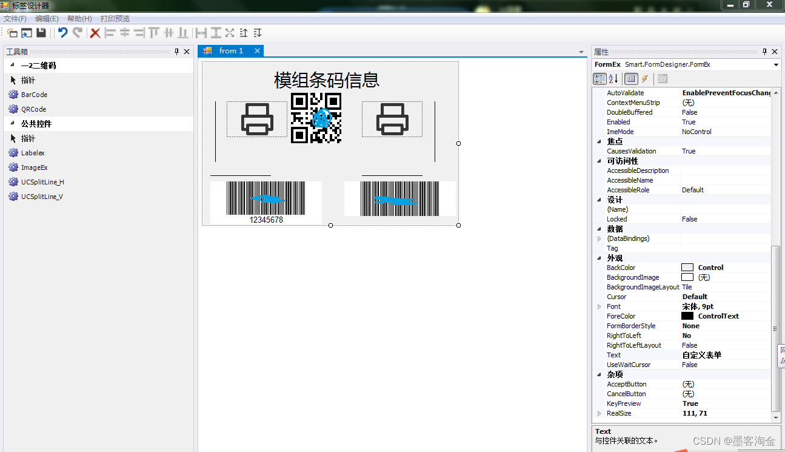Expand the RealSize property
Image resolution: width=785 pixels, height=452 pixels.
[600, 413]
